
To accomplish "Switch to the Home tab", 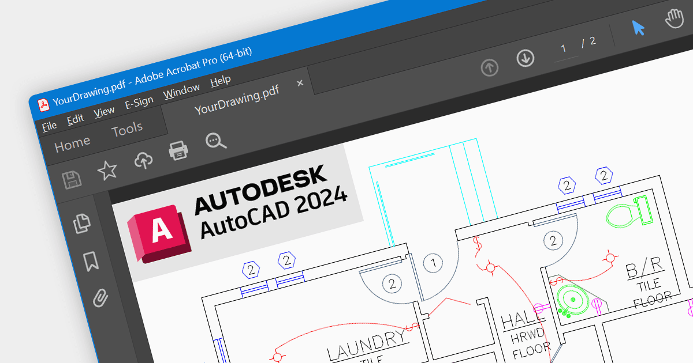I will pos(72,144).
